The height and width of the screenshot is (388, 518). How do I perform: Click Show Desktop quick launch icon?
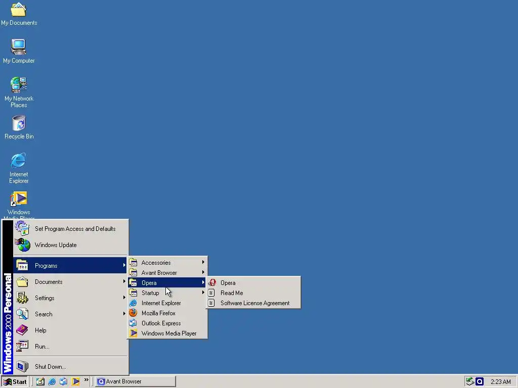[x=40, y=381]
